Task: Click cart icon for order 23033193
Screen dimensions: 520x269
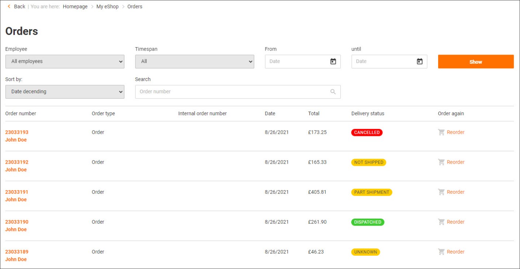Action: 441,132
